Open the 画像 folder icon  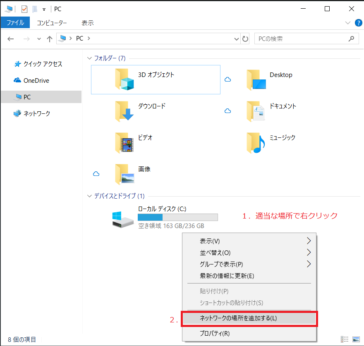coord(125,174)
